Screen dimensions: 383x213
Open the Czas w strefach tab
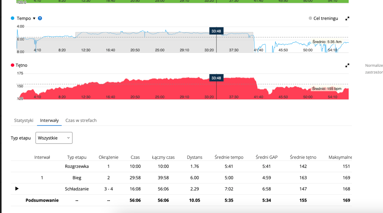tap(81, 120)
